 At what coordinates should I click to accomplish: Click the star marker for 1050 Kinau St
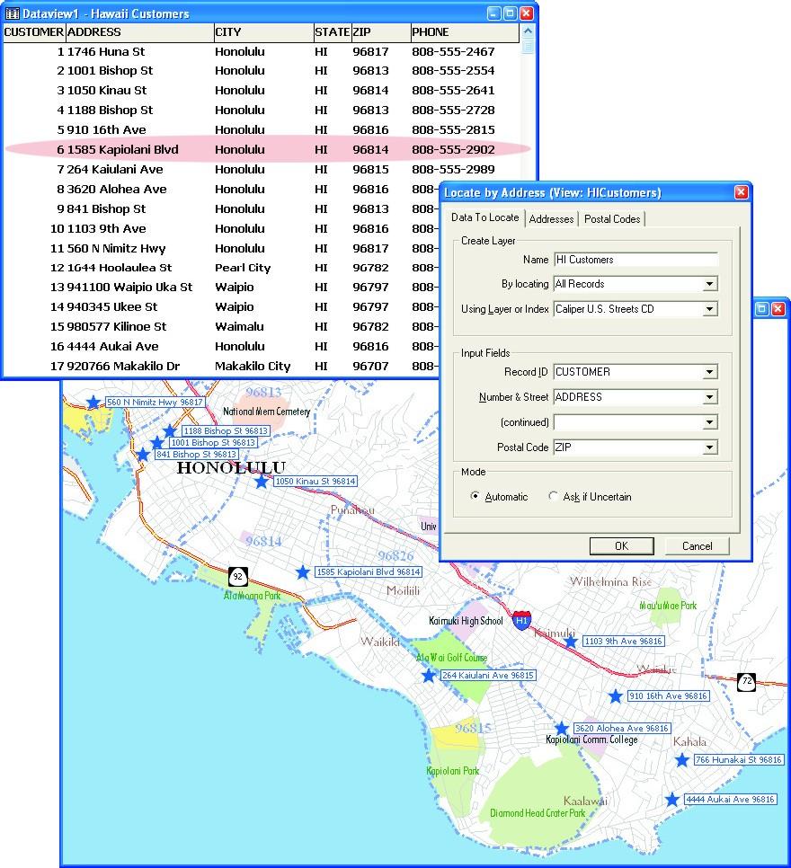(262, 482)
